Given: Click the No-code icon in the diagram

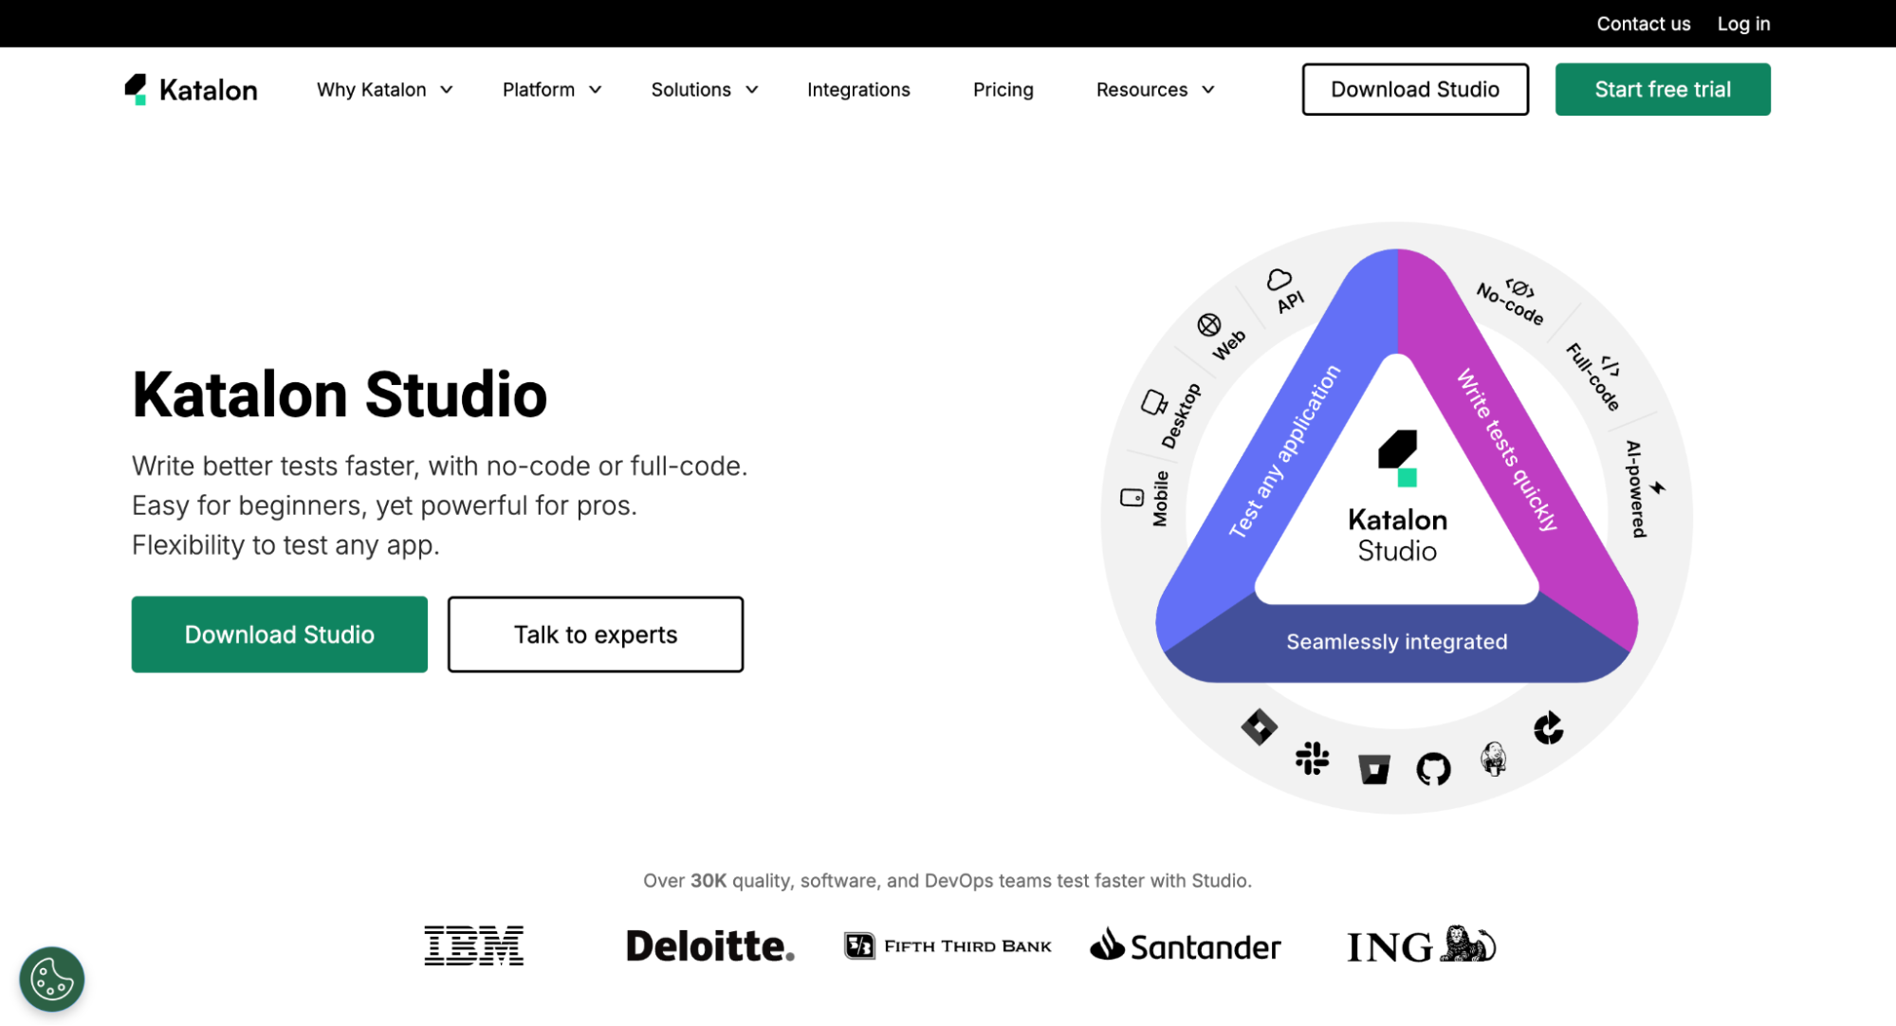Looking at the screenshot, I should [x=1520, y=288].
